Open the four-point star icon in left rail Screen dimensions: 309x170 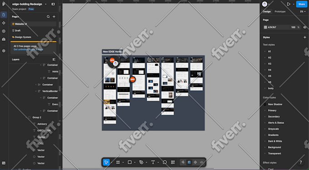(4, 23)
